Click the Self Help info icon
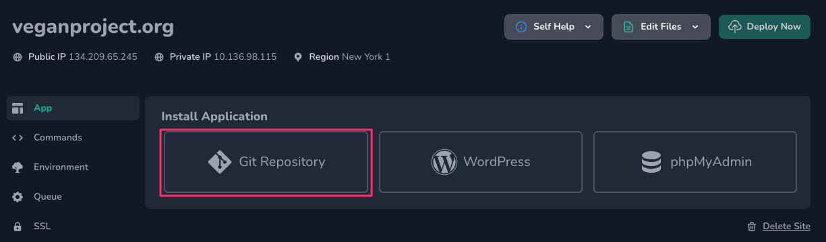 click(x=521, y=27)
